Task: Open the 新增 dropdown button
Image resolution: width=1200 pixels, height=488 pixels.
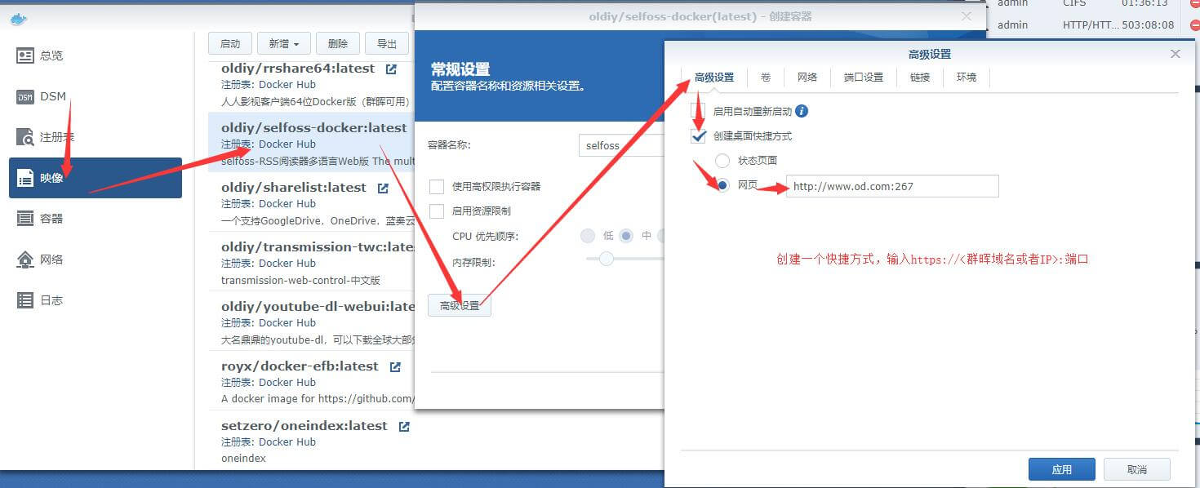Action: point(283,44)
